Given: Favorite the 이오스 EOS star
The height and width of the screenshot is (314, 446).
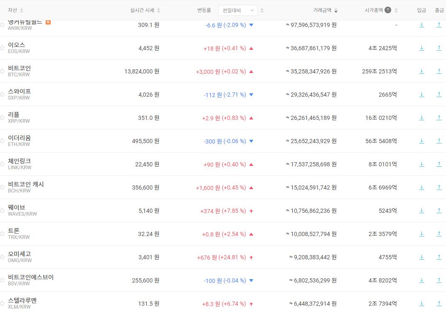Looking at the screenshot, I should [x=2, y=48].
